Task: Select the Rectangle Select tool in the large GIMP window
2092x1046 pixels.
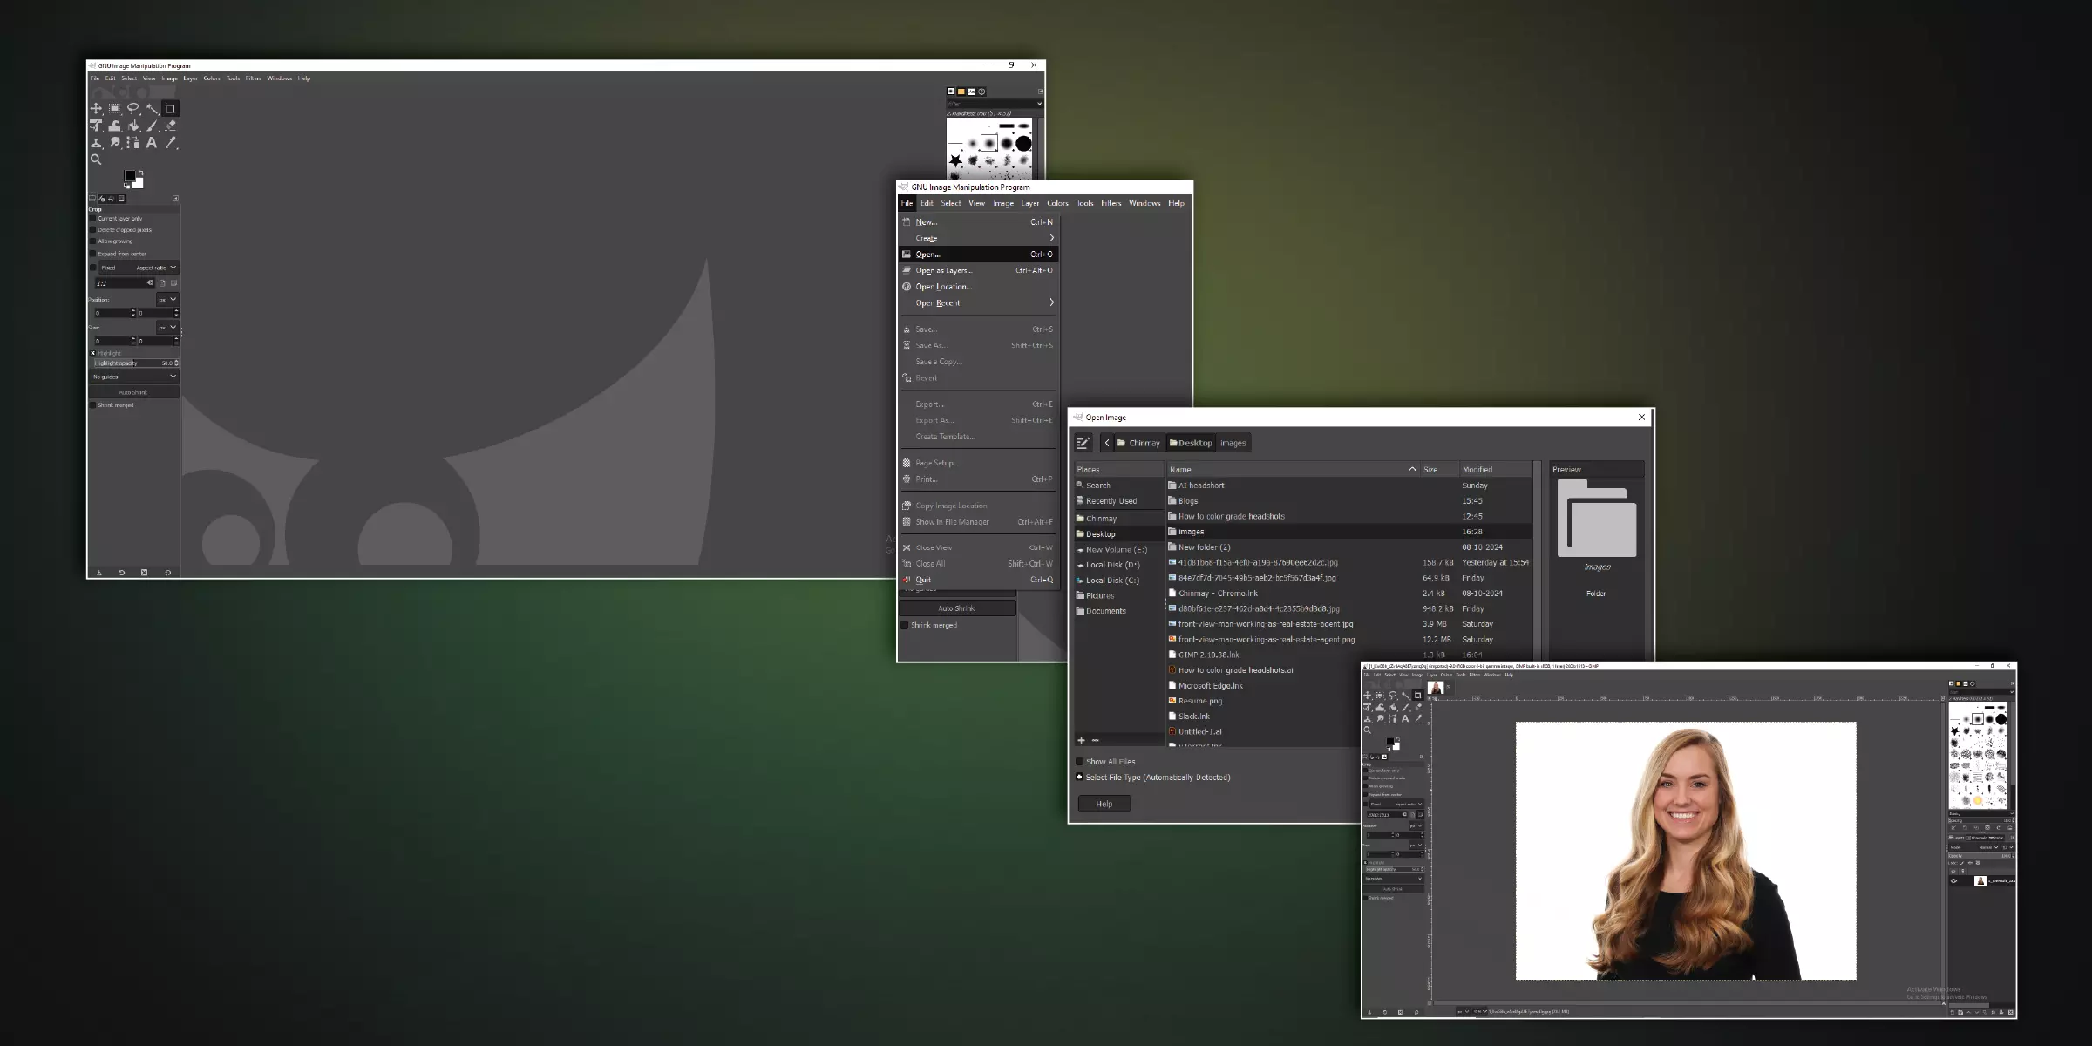Action: 114,109
